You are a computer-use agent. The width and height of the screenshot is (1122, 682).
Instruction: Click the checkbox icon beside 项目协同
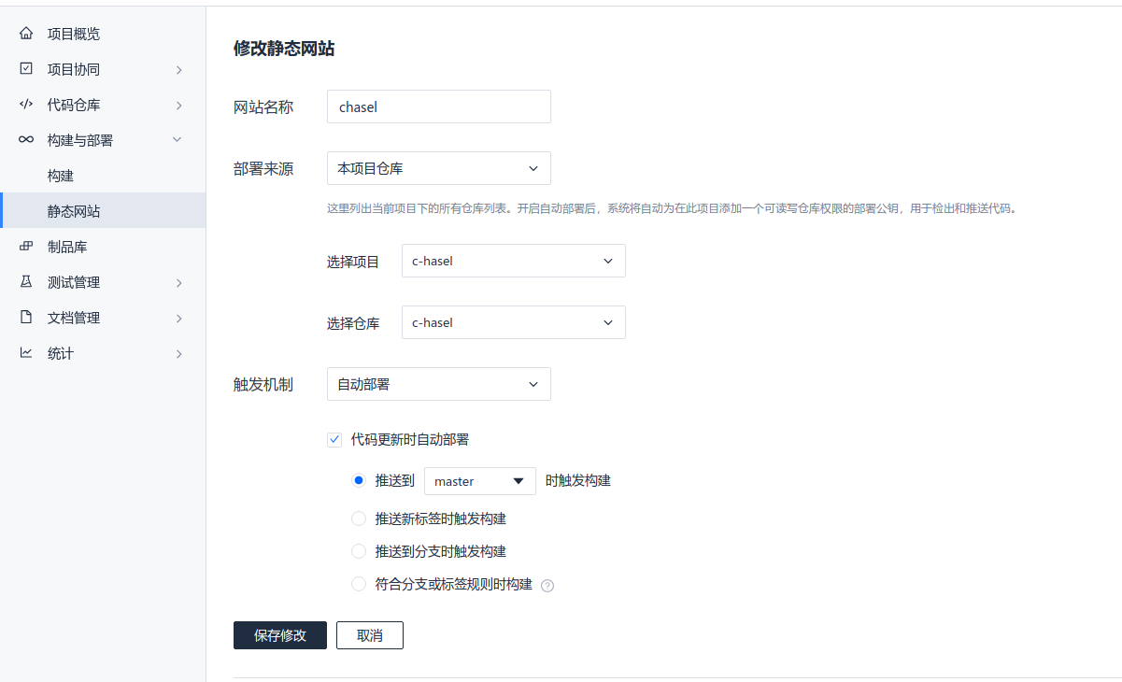click(x=26, y=69)
